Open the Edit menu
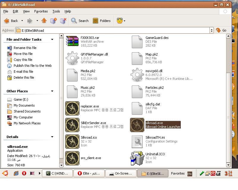 pyautogui.click(x=15, y=11)
